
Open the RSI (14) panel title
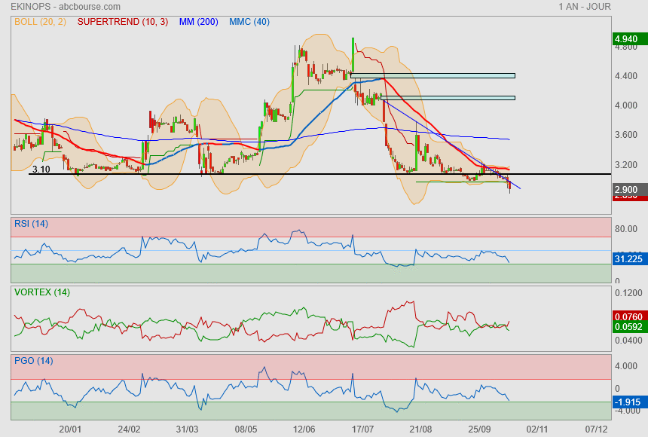[32, 222]
